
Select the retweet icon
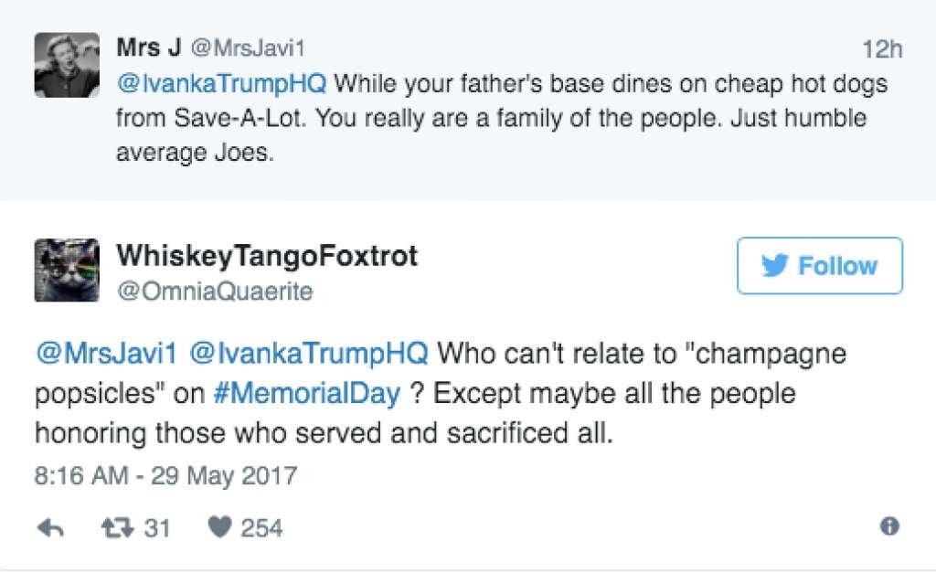point(118,527)
